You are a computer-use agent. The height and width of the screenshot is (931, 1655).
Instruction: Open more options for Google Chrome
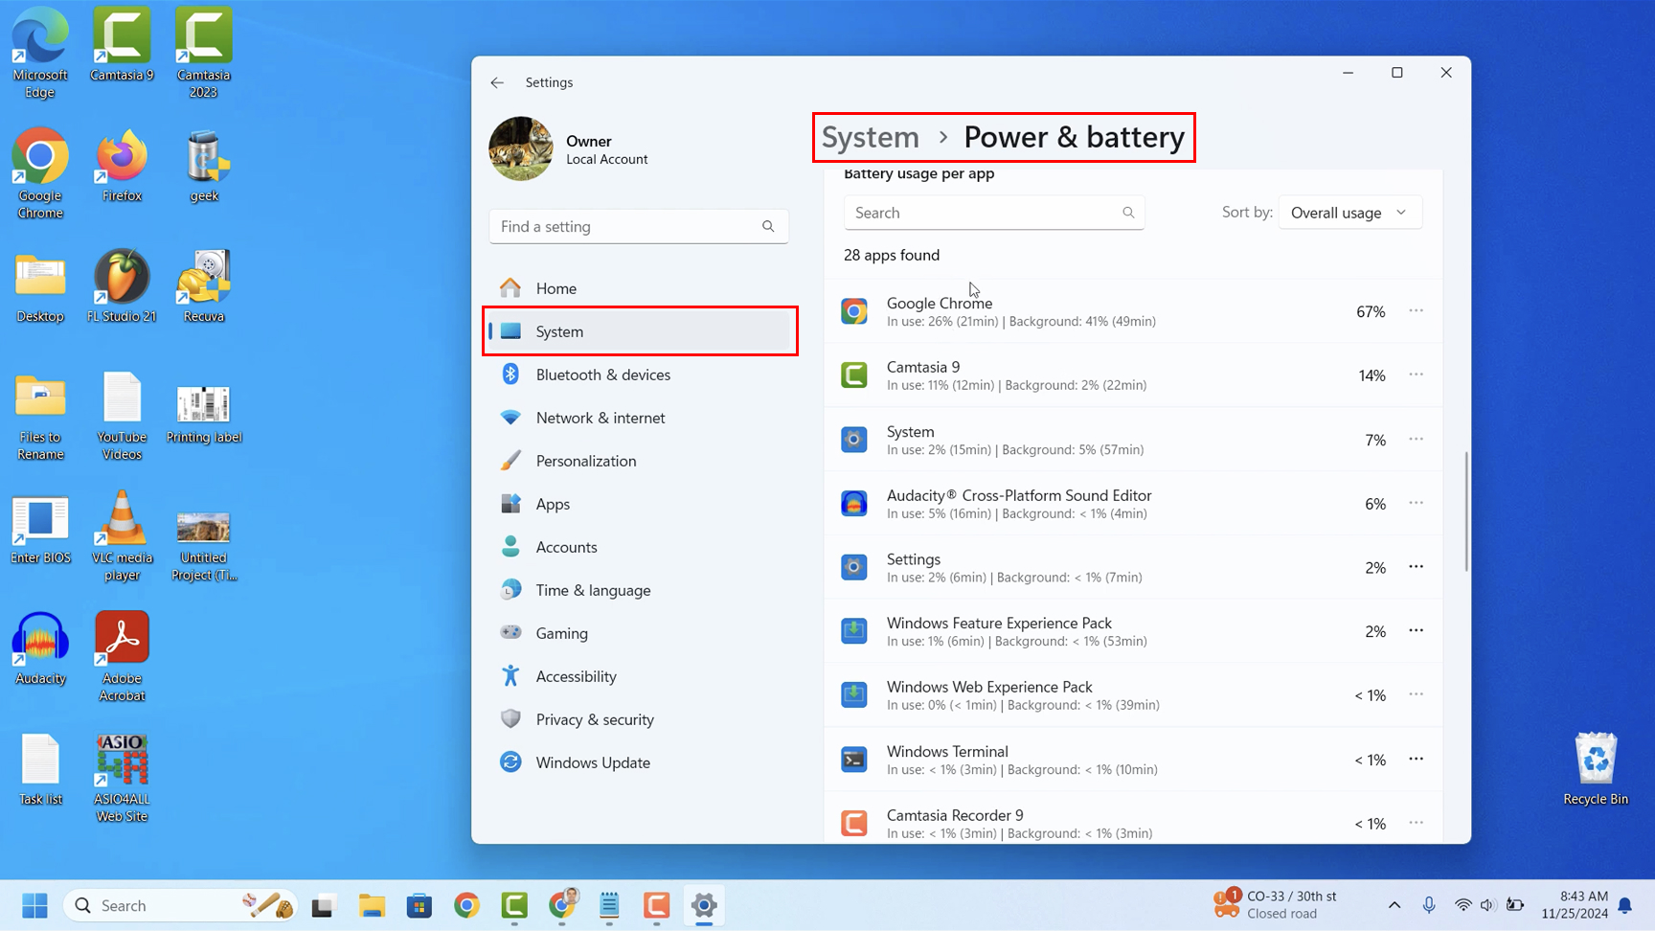(x=1416, y=311)
